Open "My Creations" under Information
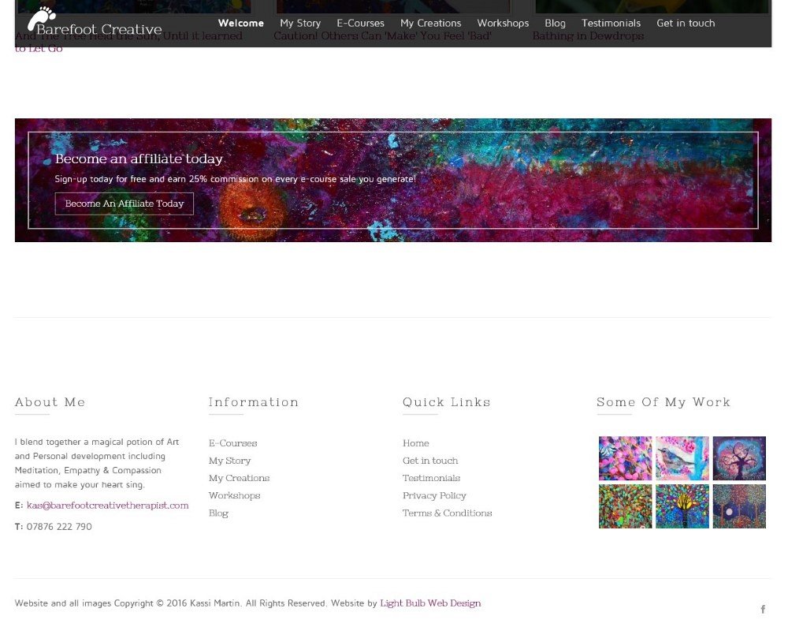Viewport: 788px width, 627px height. click(239, 478)
